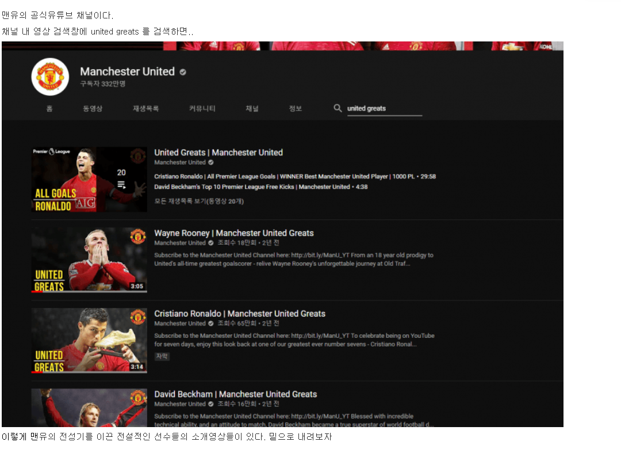The image size is (621, 453).
Task: Click the 조회수 18만회 view count
Action: coord(237,243)
